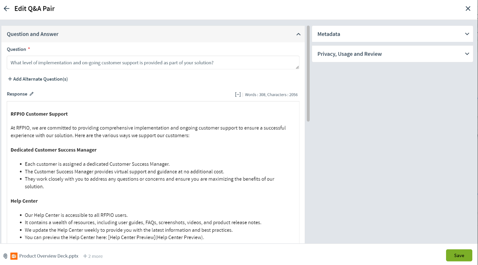The width and height of the screenshot is (478, 265).
Task: Click the bullet listing user guides, FAQs, screenshots
Action: (143, 223)
